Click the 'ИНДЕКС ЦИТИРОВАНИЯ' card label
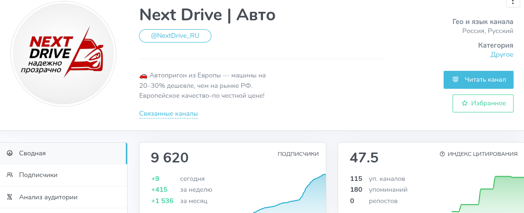The width and height of the screenshot is (524, 213). 482,154
